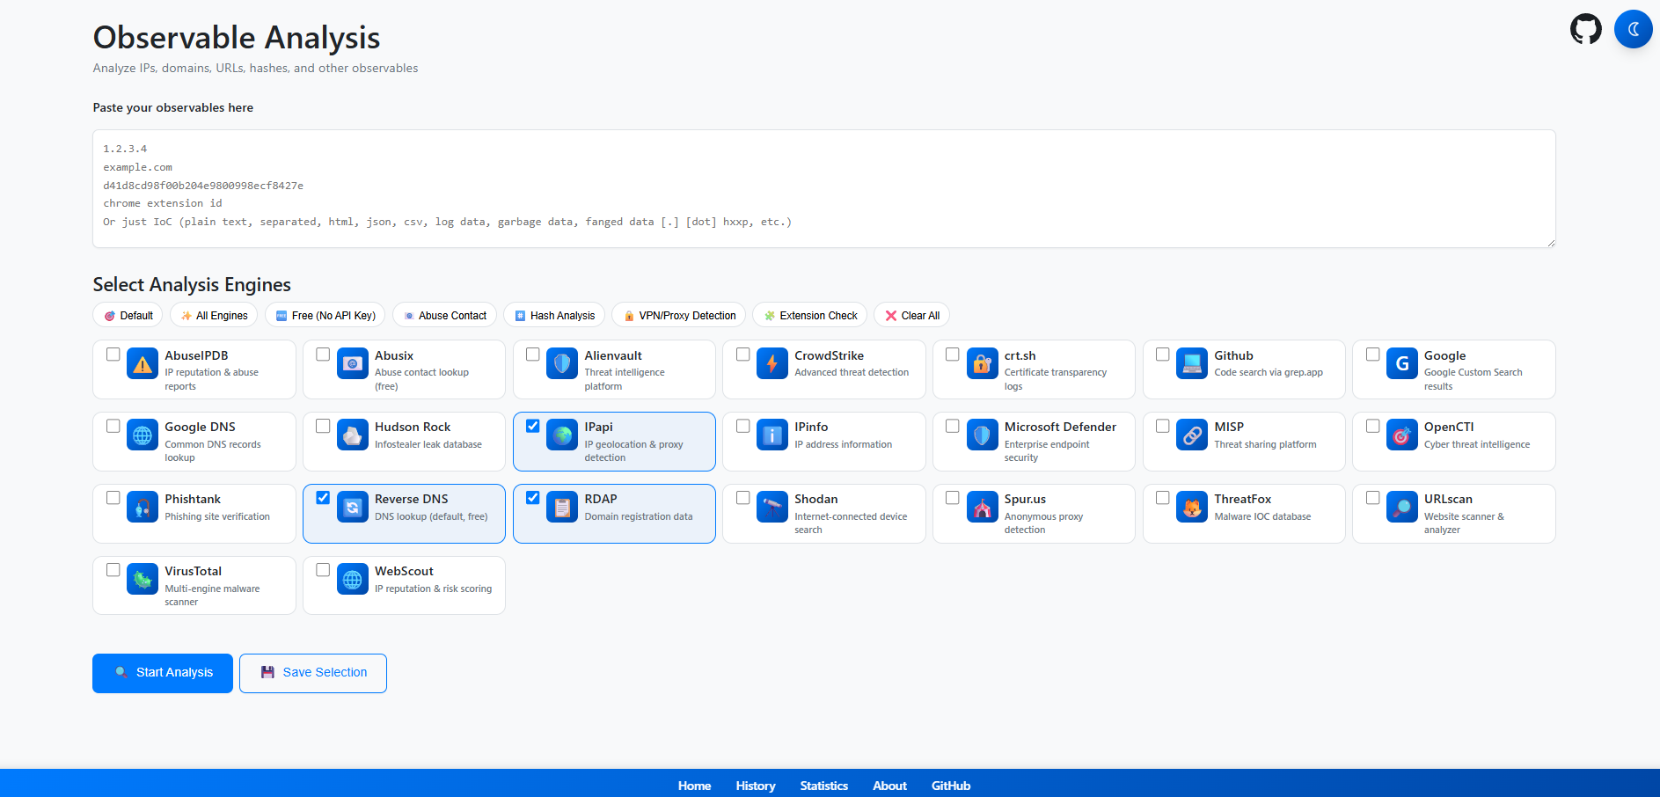Click the CrowdStrike lightning icon
Screen dimensions: 1660x797
(x=772, y=362)
